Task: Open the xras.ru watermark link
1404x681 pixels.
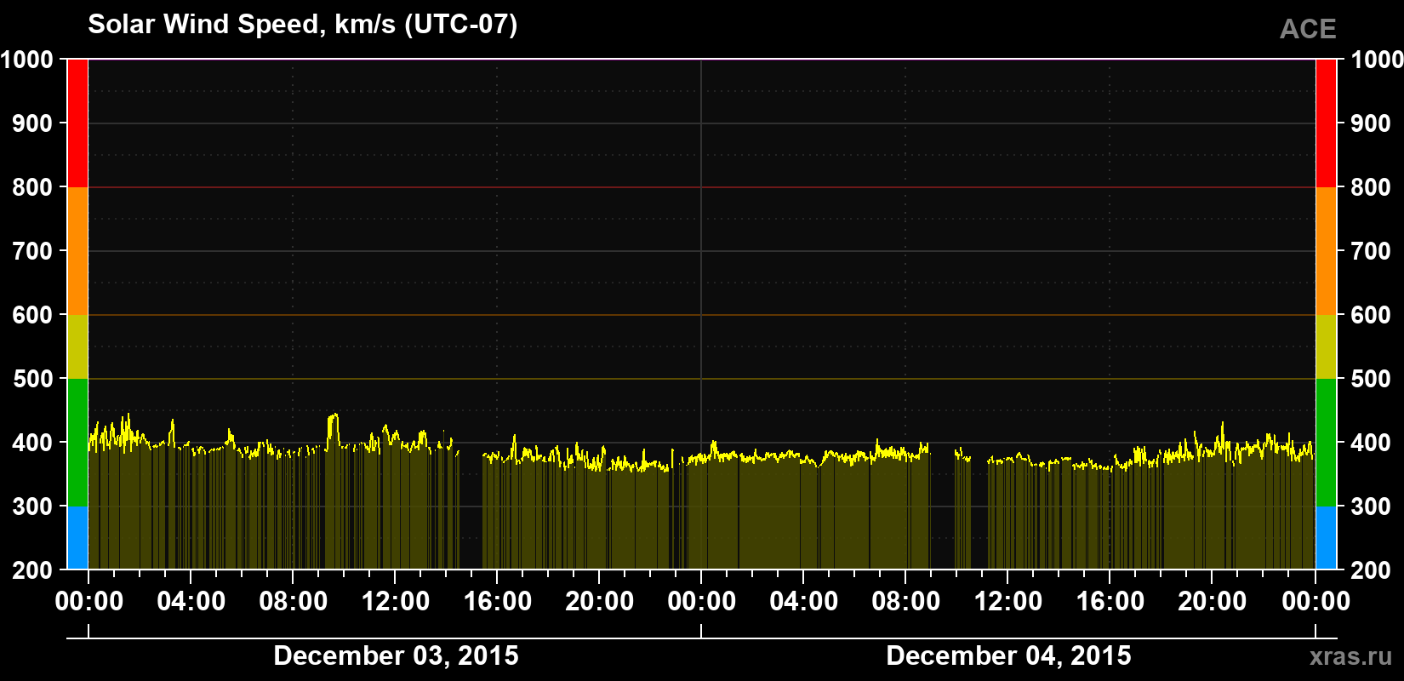Action: (1351, 656)
